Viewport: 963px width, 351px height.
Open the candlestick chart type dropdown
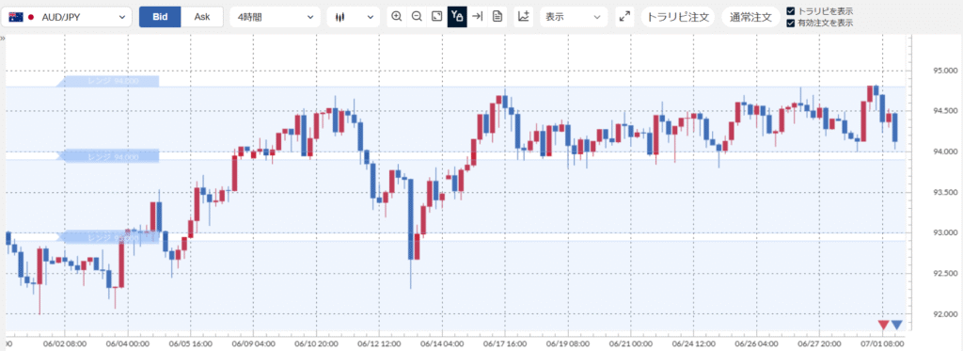click(x=354, y=17)
